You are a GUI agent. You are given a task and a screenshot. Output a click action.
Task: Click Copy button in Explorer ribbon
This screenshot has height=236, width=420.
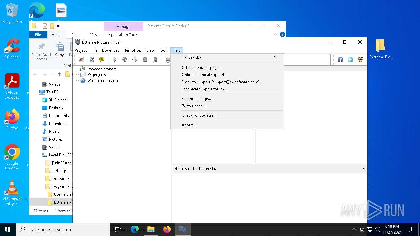point(59,49)
